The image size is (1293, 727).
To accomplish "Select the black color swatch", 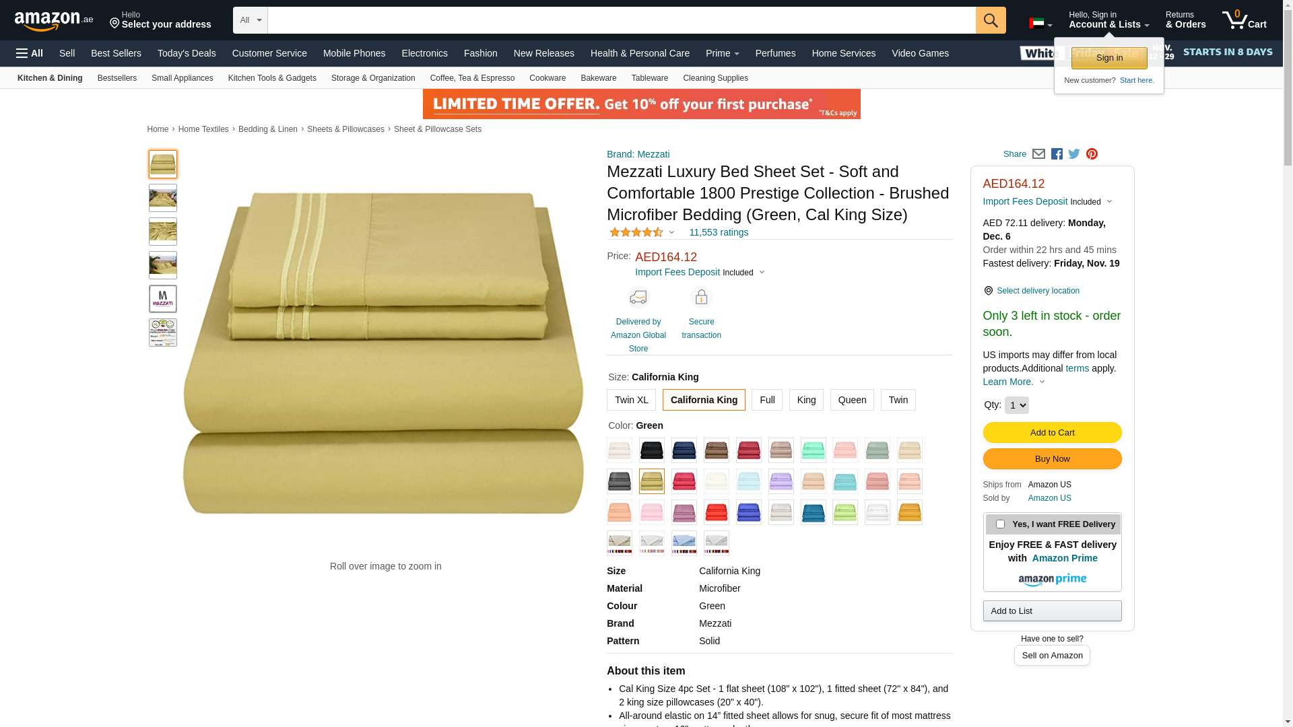I will [652, 450].
